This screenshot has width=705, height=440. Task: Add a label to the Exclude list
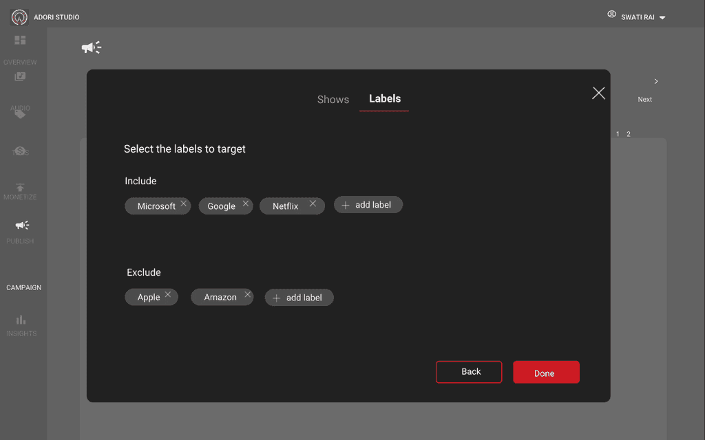(x=299, y=298)
